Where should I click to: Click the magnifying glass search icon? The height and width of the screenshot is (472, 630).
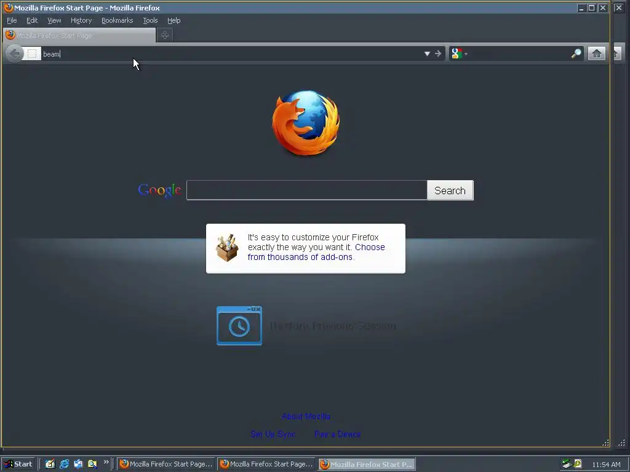point(576,54)
